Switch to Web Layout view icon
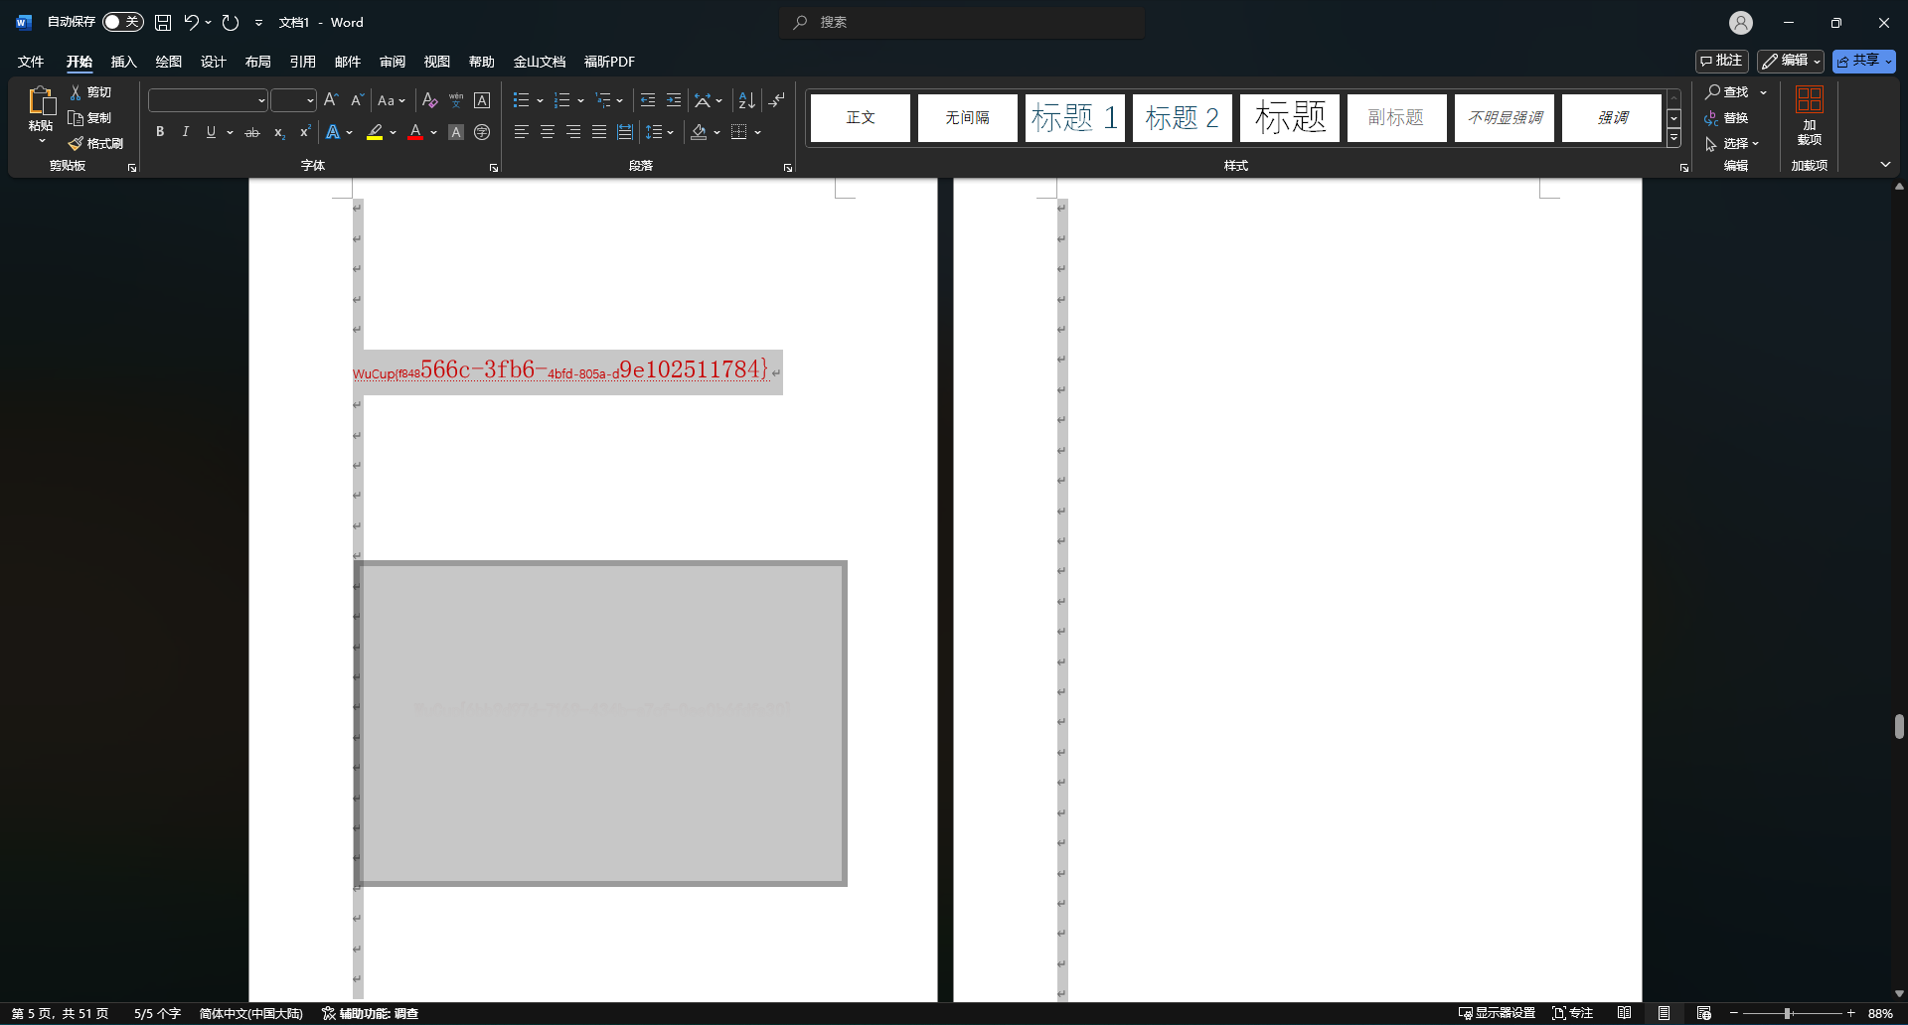Image resolution: width=1908 pixels, height=1025 pixels. [x=1704, y=1013]
